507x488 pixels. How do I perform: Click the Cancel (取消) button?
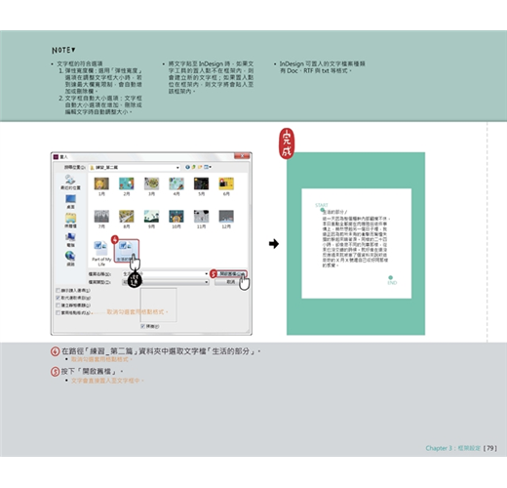(231, 282)
